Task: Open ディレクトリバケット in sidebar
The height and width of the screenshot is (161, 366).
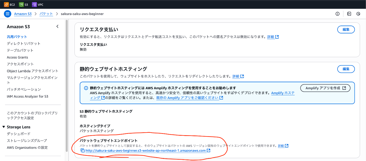Action: [x=24, y=44]
